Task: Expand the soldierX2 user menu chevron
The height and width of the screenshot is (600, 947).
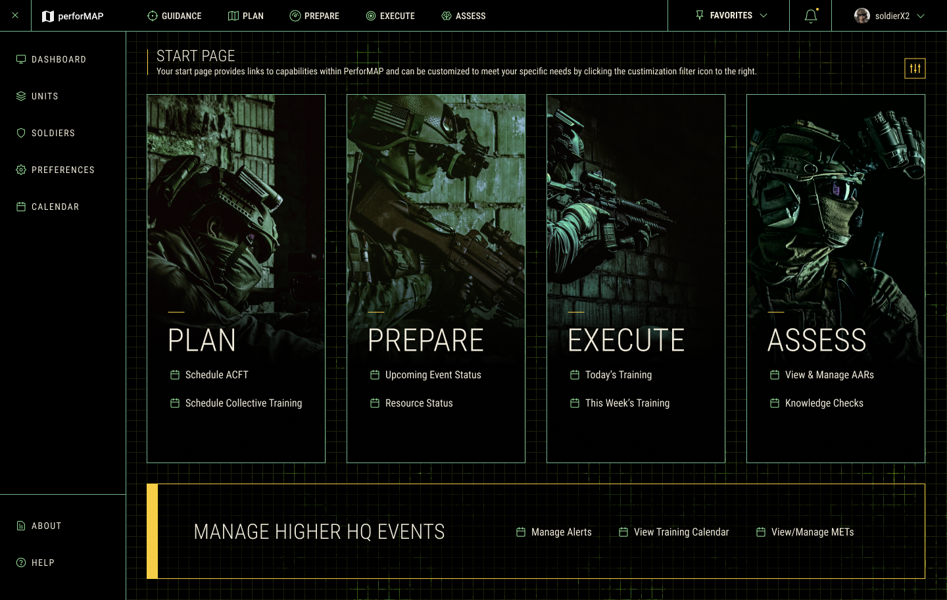Action: pos(921,16)
